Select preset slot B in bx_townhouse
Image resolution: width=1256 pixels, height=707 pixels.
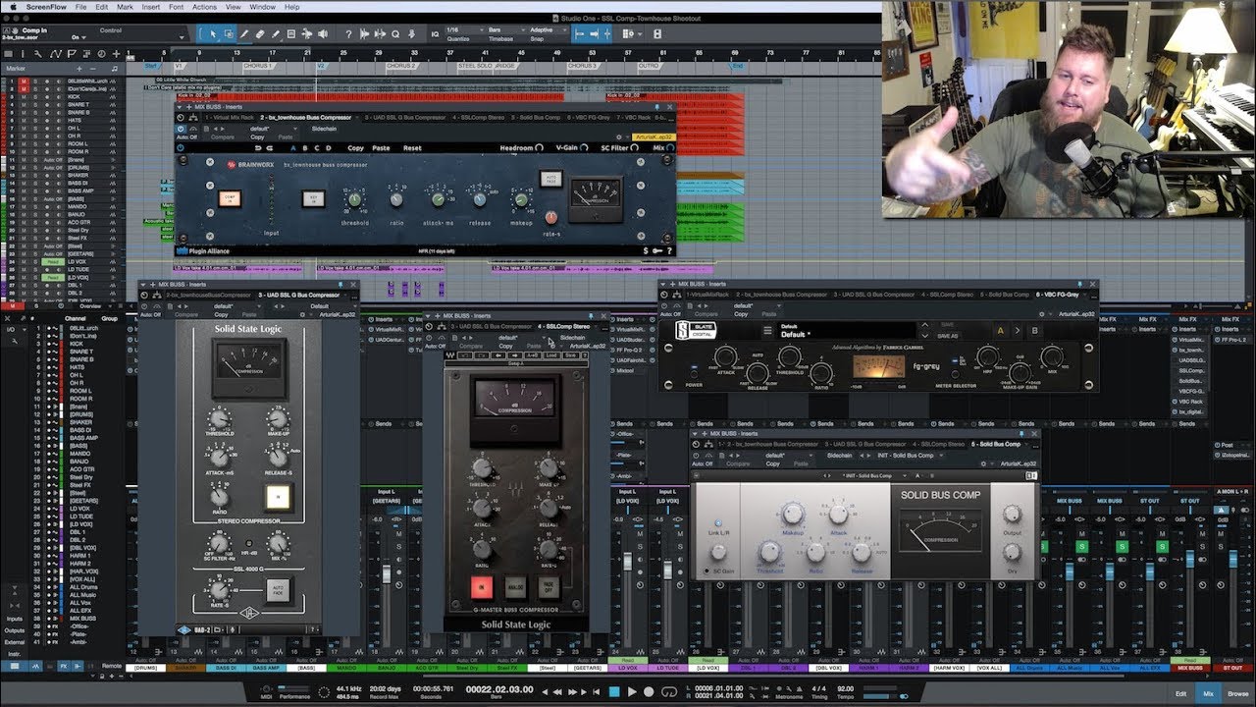[x=304, y=148]
